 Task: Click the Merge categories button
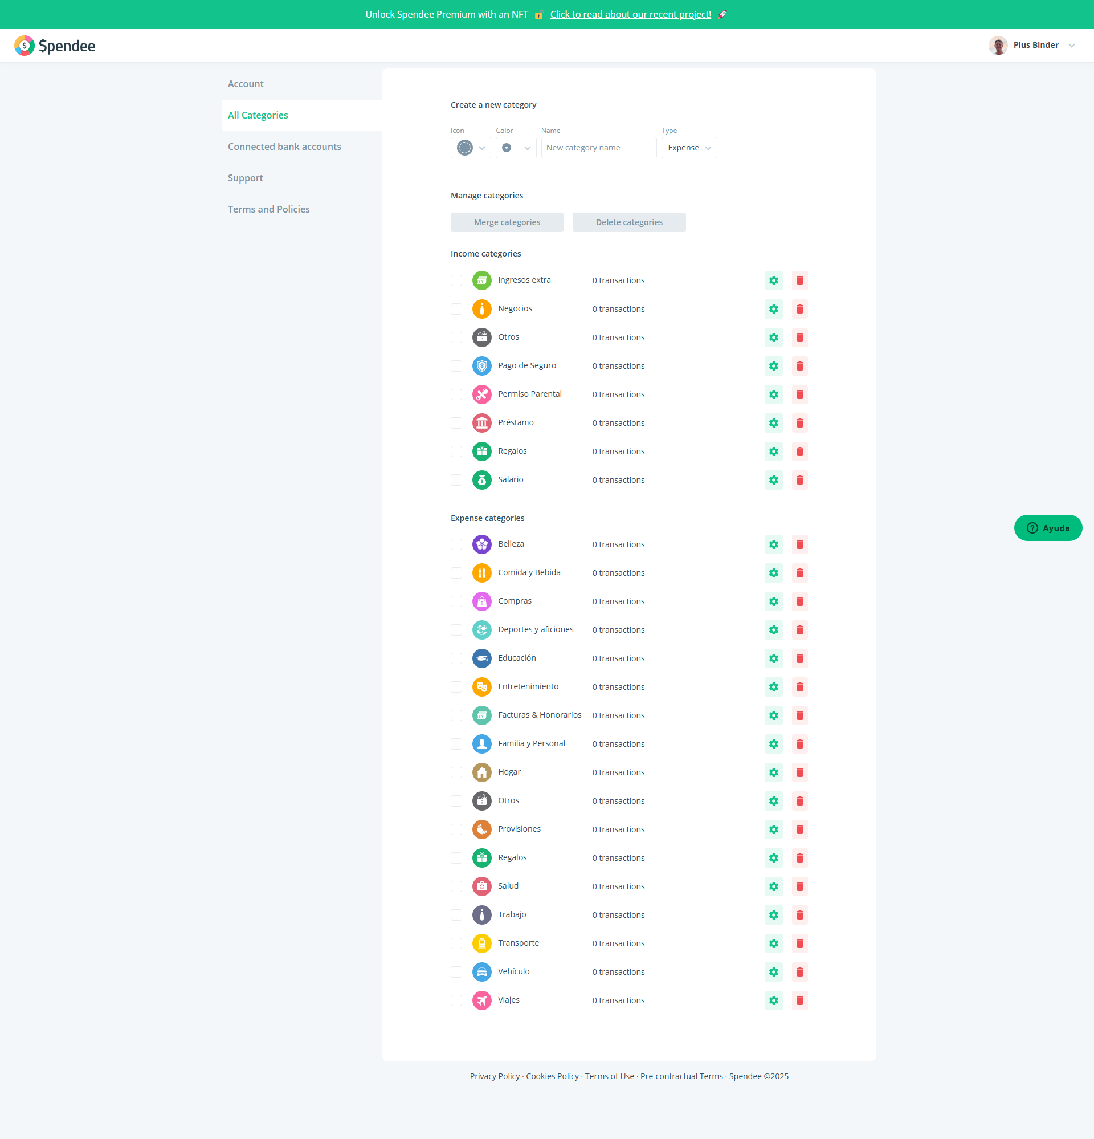point(507,222)
